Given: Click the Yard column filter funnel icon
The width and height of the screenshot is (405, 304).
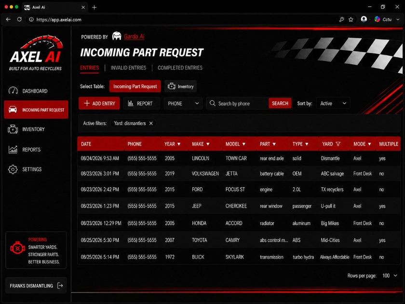Looking at the screenshot, I should tap(338, 144).
